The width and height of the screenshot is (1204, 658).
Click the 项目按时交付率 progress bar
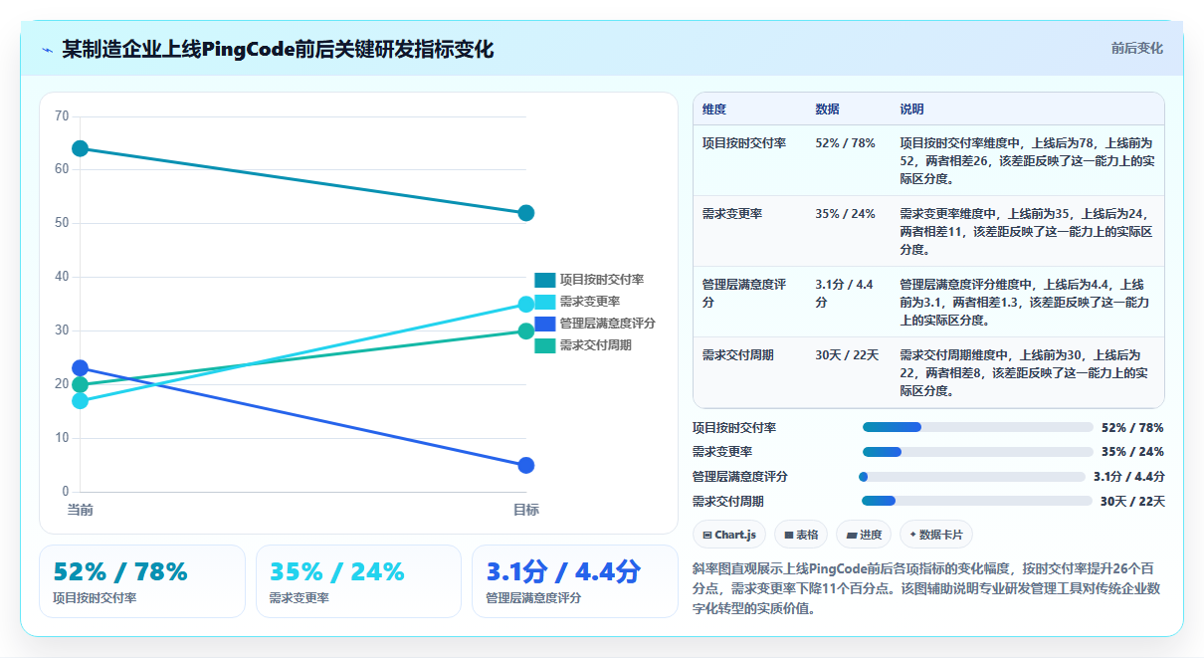[977, 427]
